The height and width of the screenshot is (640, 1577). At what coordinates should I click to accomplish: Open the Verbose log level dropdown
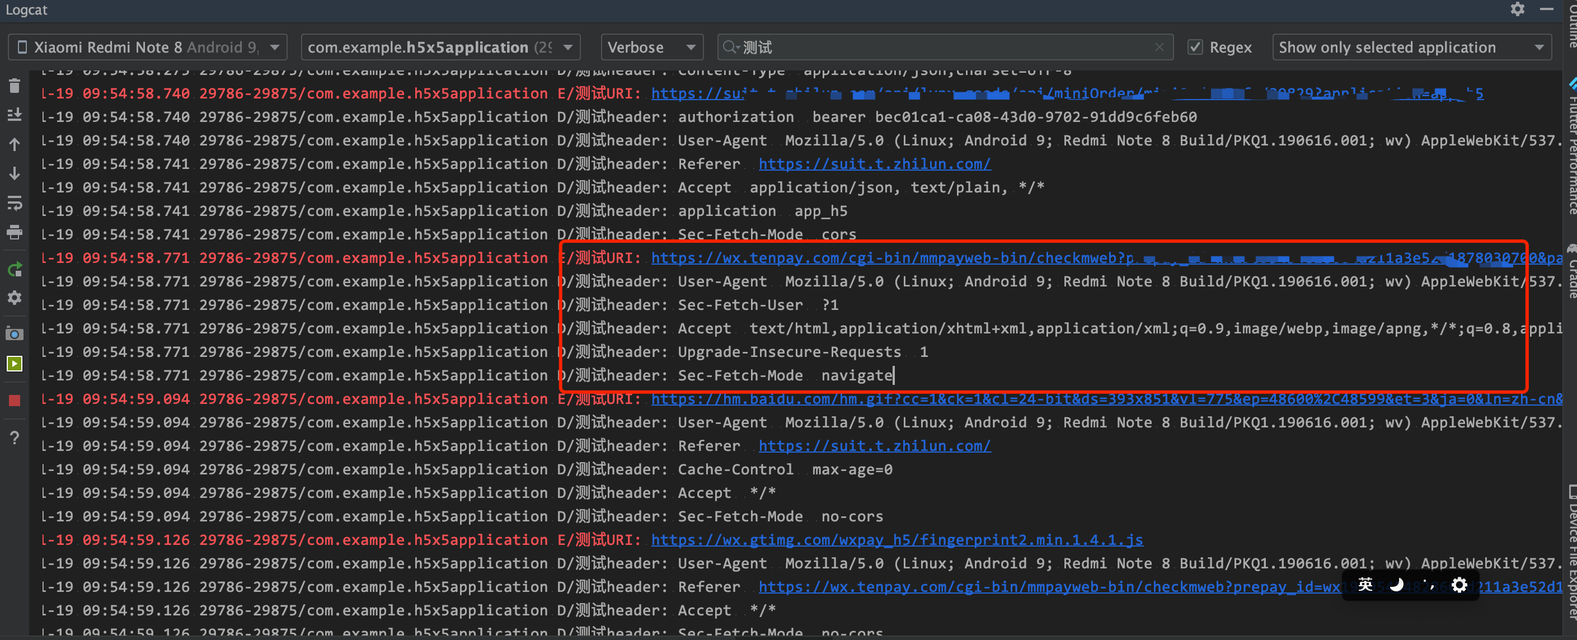coord(651,47)
